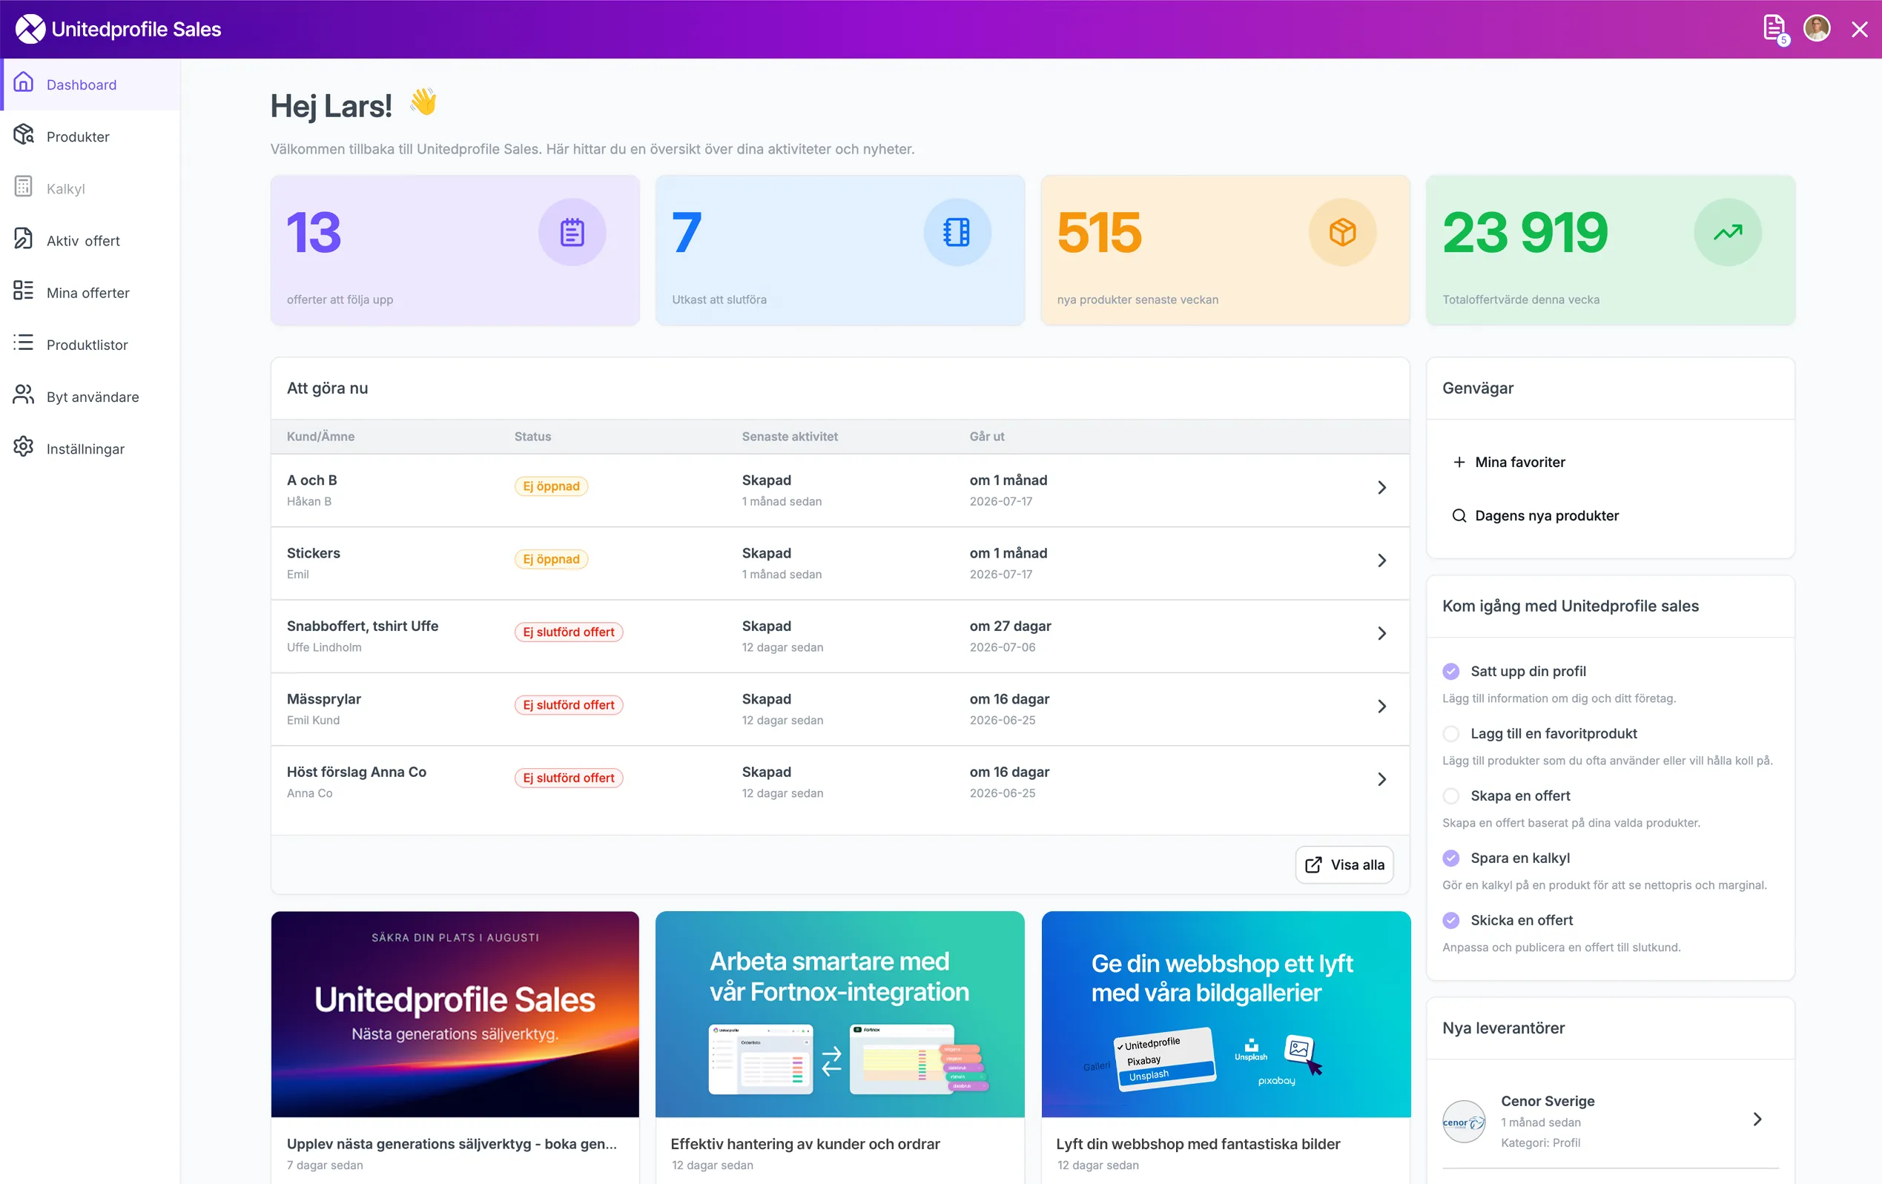Check the Lagg till en favoritprodukt circle

(x=1451, y=734)
